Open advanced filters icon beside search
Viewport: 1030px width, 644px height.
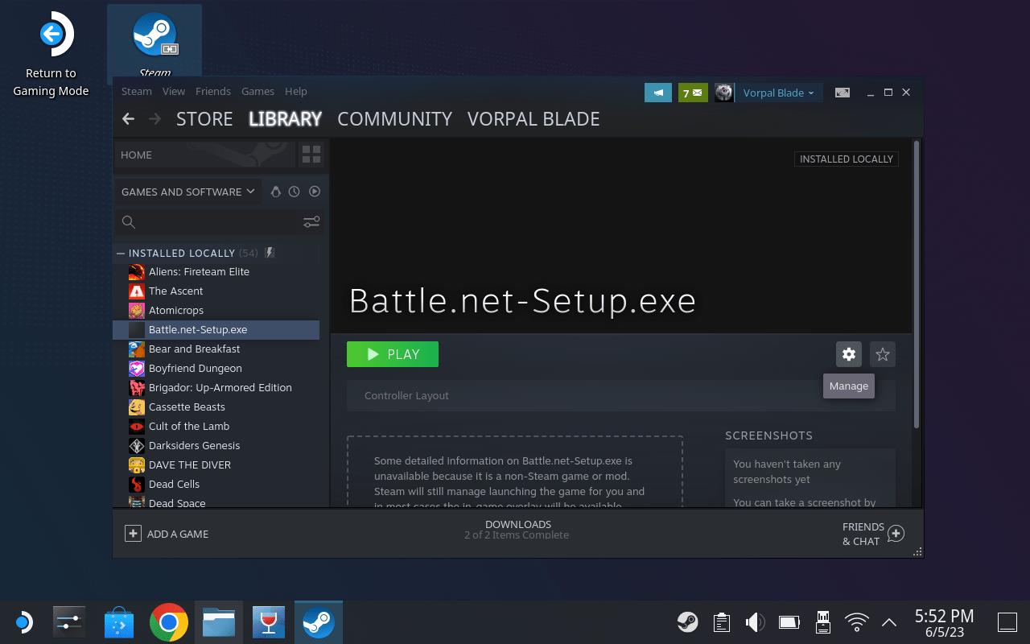coord(311,222)
